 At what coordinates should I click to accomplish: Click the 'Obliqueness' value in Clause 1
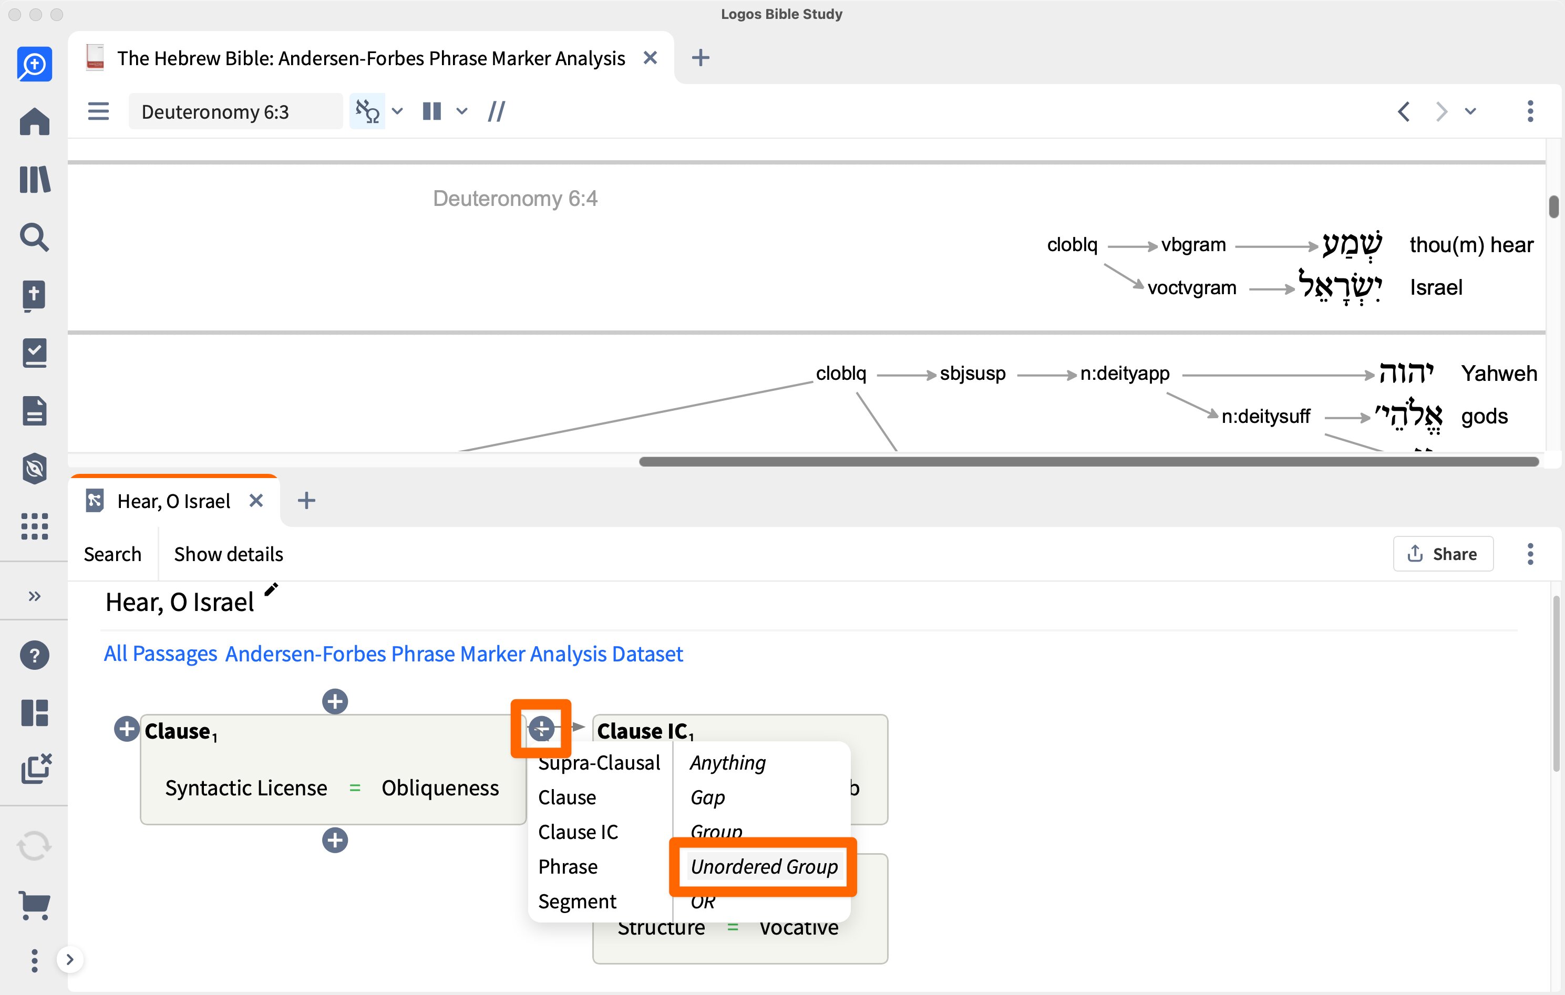pos(440,787)
